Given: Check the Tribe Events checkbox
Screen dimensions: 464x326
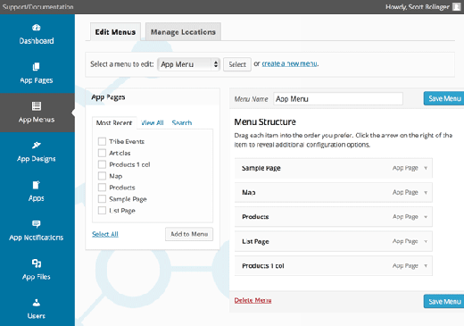Looking at the screenshot, I should click(102, 141).
